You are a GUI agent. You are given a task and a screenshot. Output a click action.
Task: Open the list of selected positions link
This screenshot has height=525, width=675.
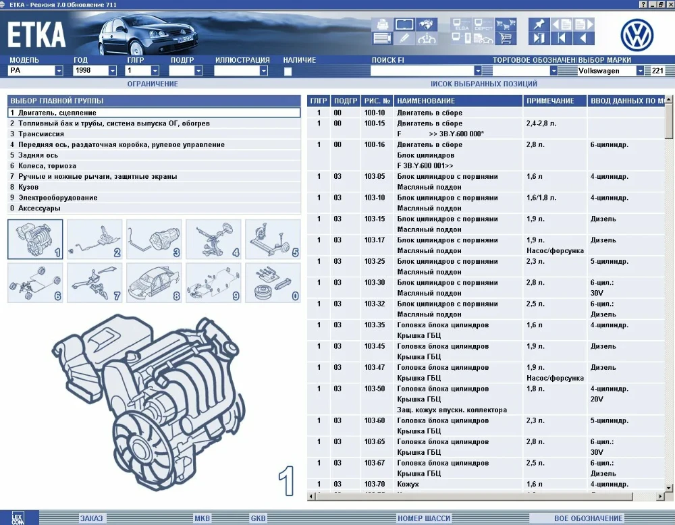[x=484, y=84]
